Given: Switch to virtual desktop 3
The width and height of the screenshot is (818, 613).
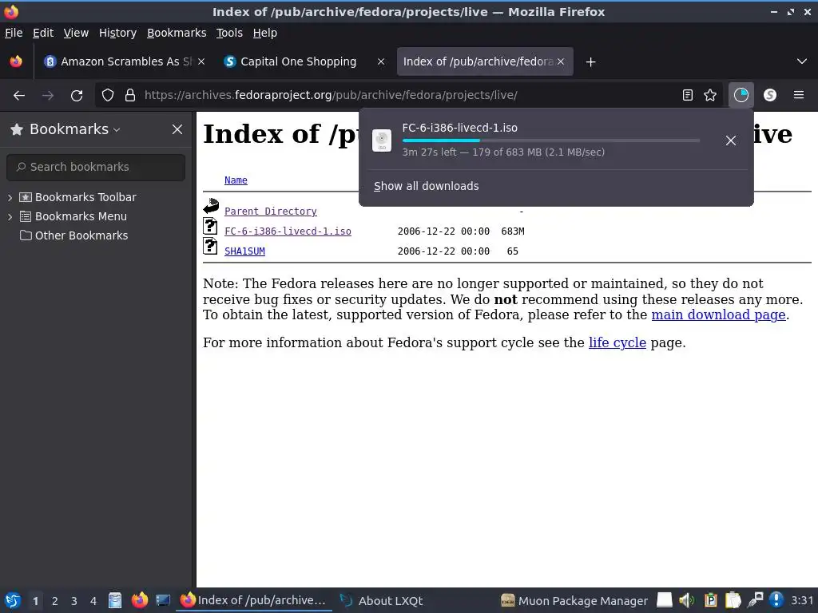Looking at the screenshot, I should point(74,601).
